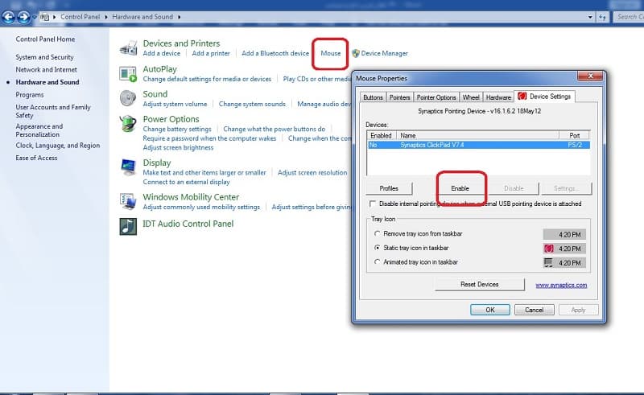Open the IDT Audio Control Panel icon
The width and height of the screenshot is (644, 395).
(x=128, y=226)
